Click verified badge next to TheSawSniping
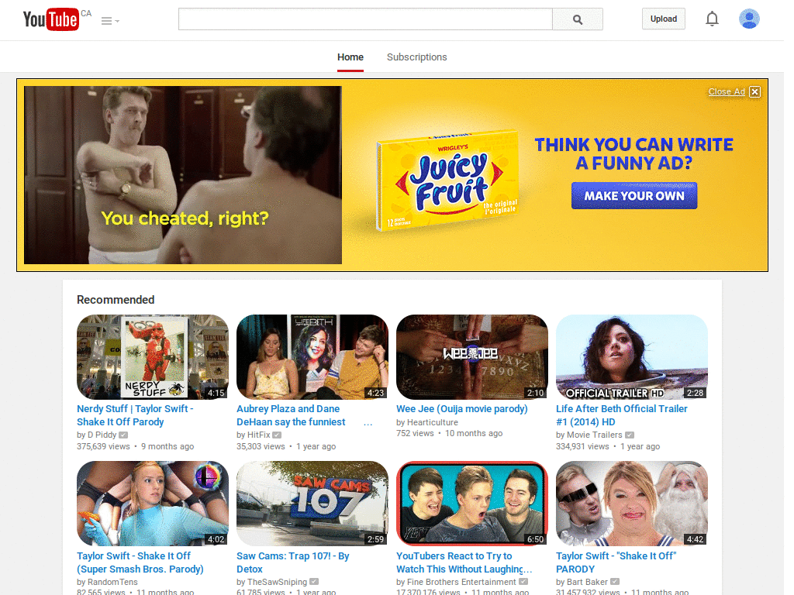This screenshot has height=595, width=794. [x=314, y=582]
